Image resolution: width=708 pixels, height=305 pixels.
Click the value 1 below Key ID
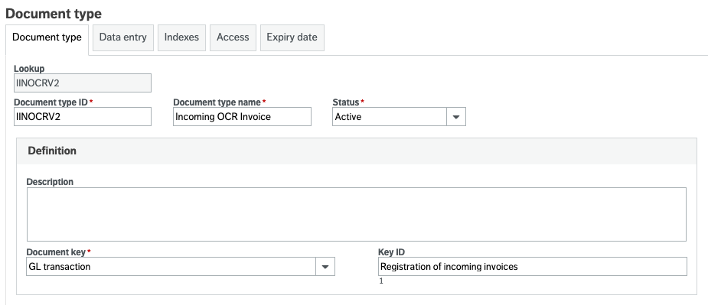point(381,281)
